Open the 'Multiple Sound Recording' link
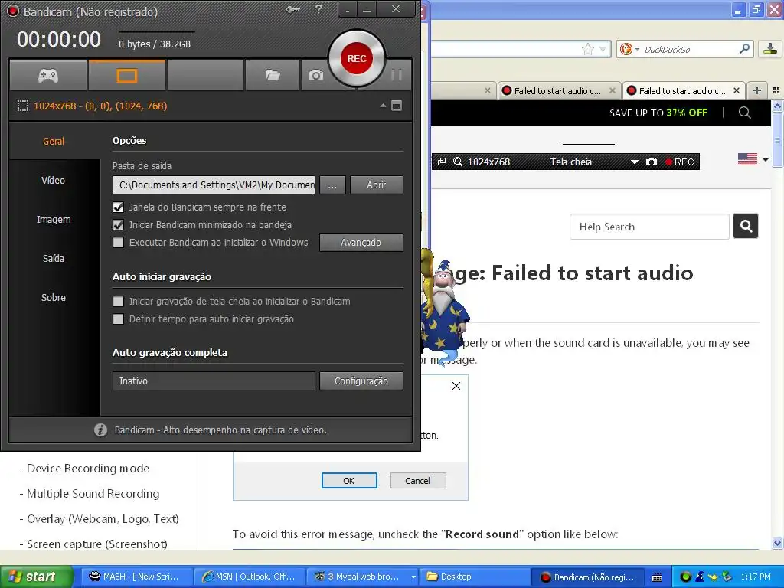Viewport: 784px width, 588px height. (93, 494)
